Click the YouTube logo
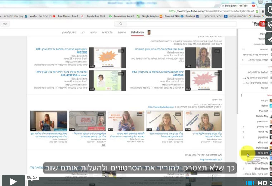The image size is (272, 186). (260, 24)
